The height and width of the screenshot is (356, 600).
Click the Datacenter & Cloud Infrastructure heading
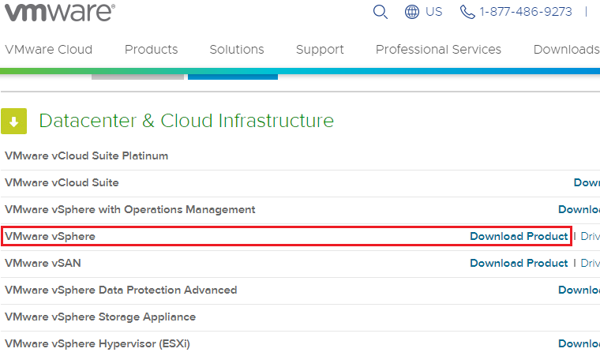(186, 121)
